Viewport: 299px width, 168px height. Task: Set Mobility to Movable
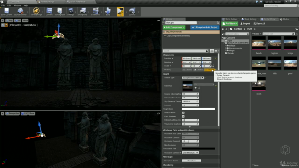pyautogui.click(x=209, y=70)
